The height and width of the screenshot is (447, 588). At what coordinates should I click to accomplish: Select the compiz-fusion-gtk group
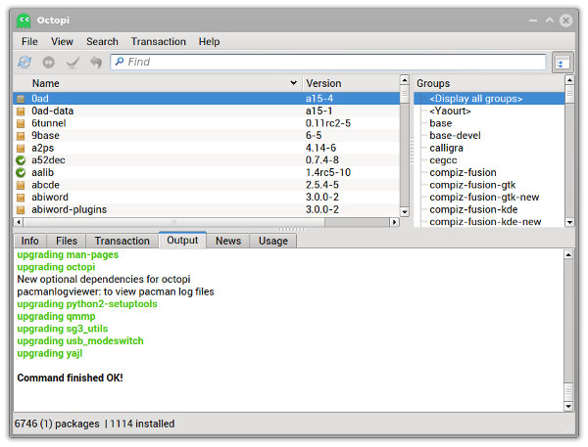tap(471, 185)
